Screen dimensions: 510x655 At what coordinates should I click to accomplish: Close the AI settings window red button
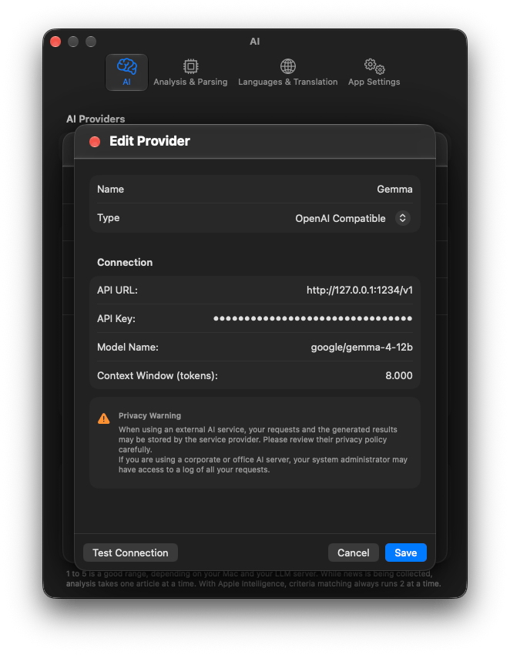[x=55, y=42]
